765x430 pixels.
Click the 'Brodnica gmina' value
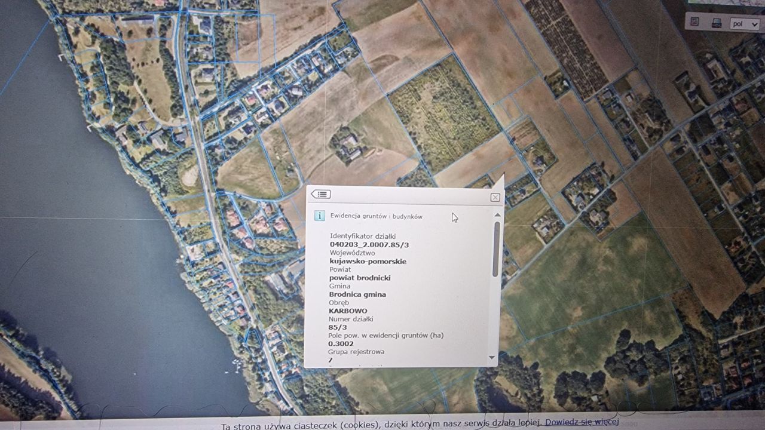point(357,294)
